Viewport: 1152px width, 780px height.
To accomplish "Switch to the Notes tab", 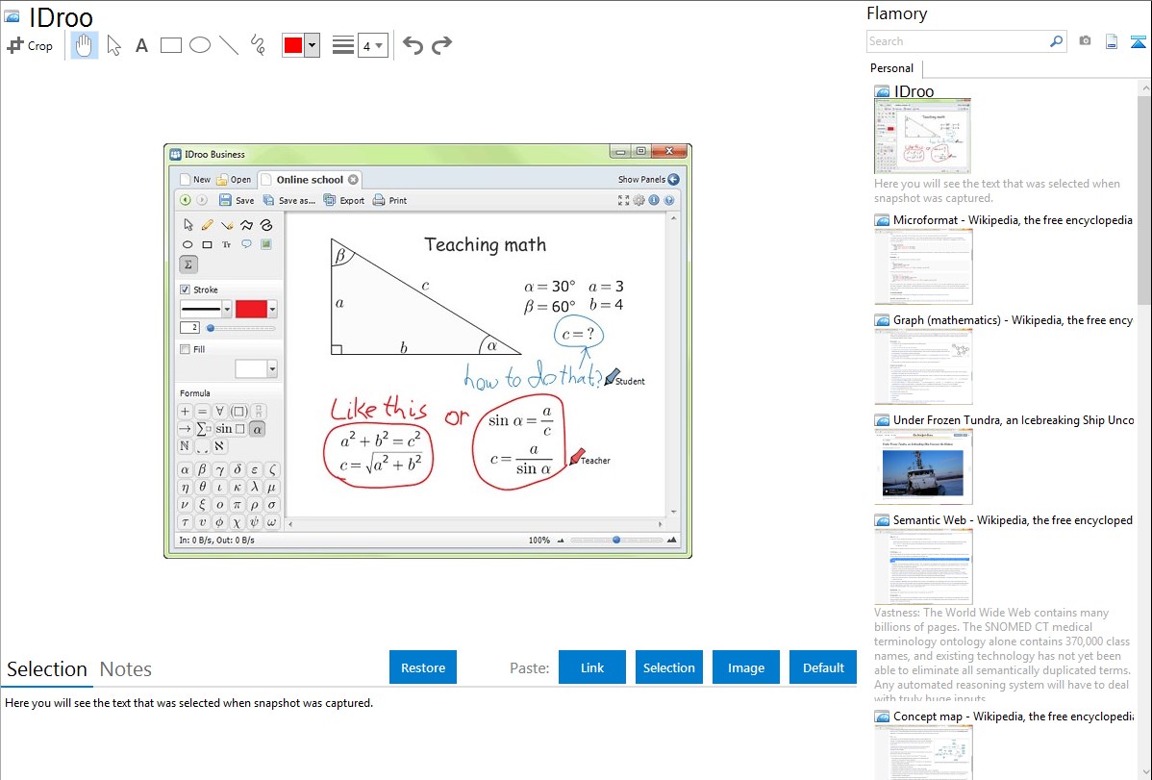I will [x=126, y=669].
